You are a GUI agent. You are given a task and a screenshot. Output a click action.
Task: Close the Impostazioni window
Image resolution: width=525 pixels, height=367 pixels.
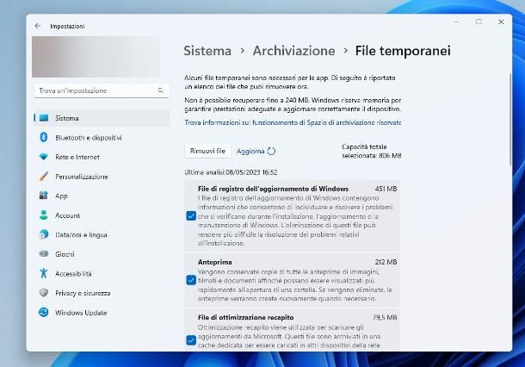[x=501, y=22]
